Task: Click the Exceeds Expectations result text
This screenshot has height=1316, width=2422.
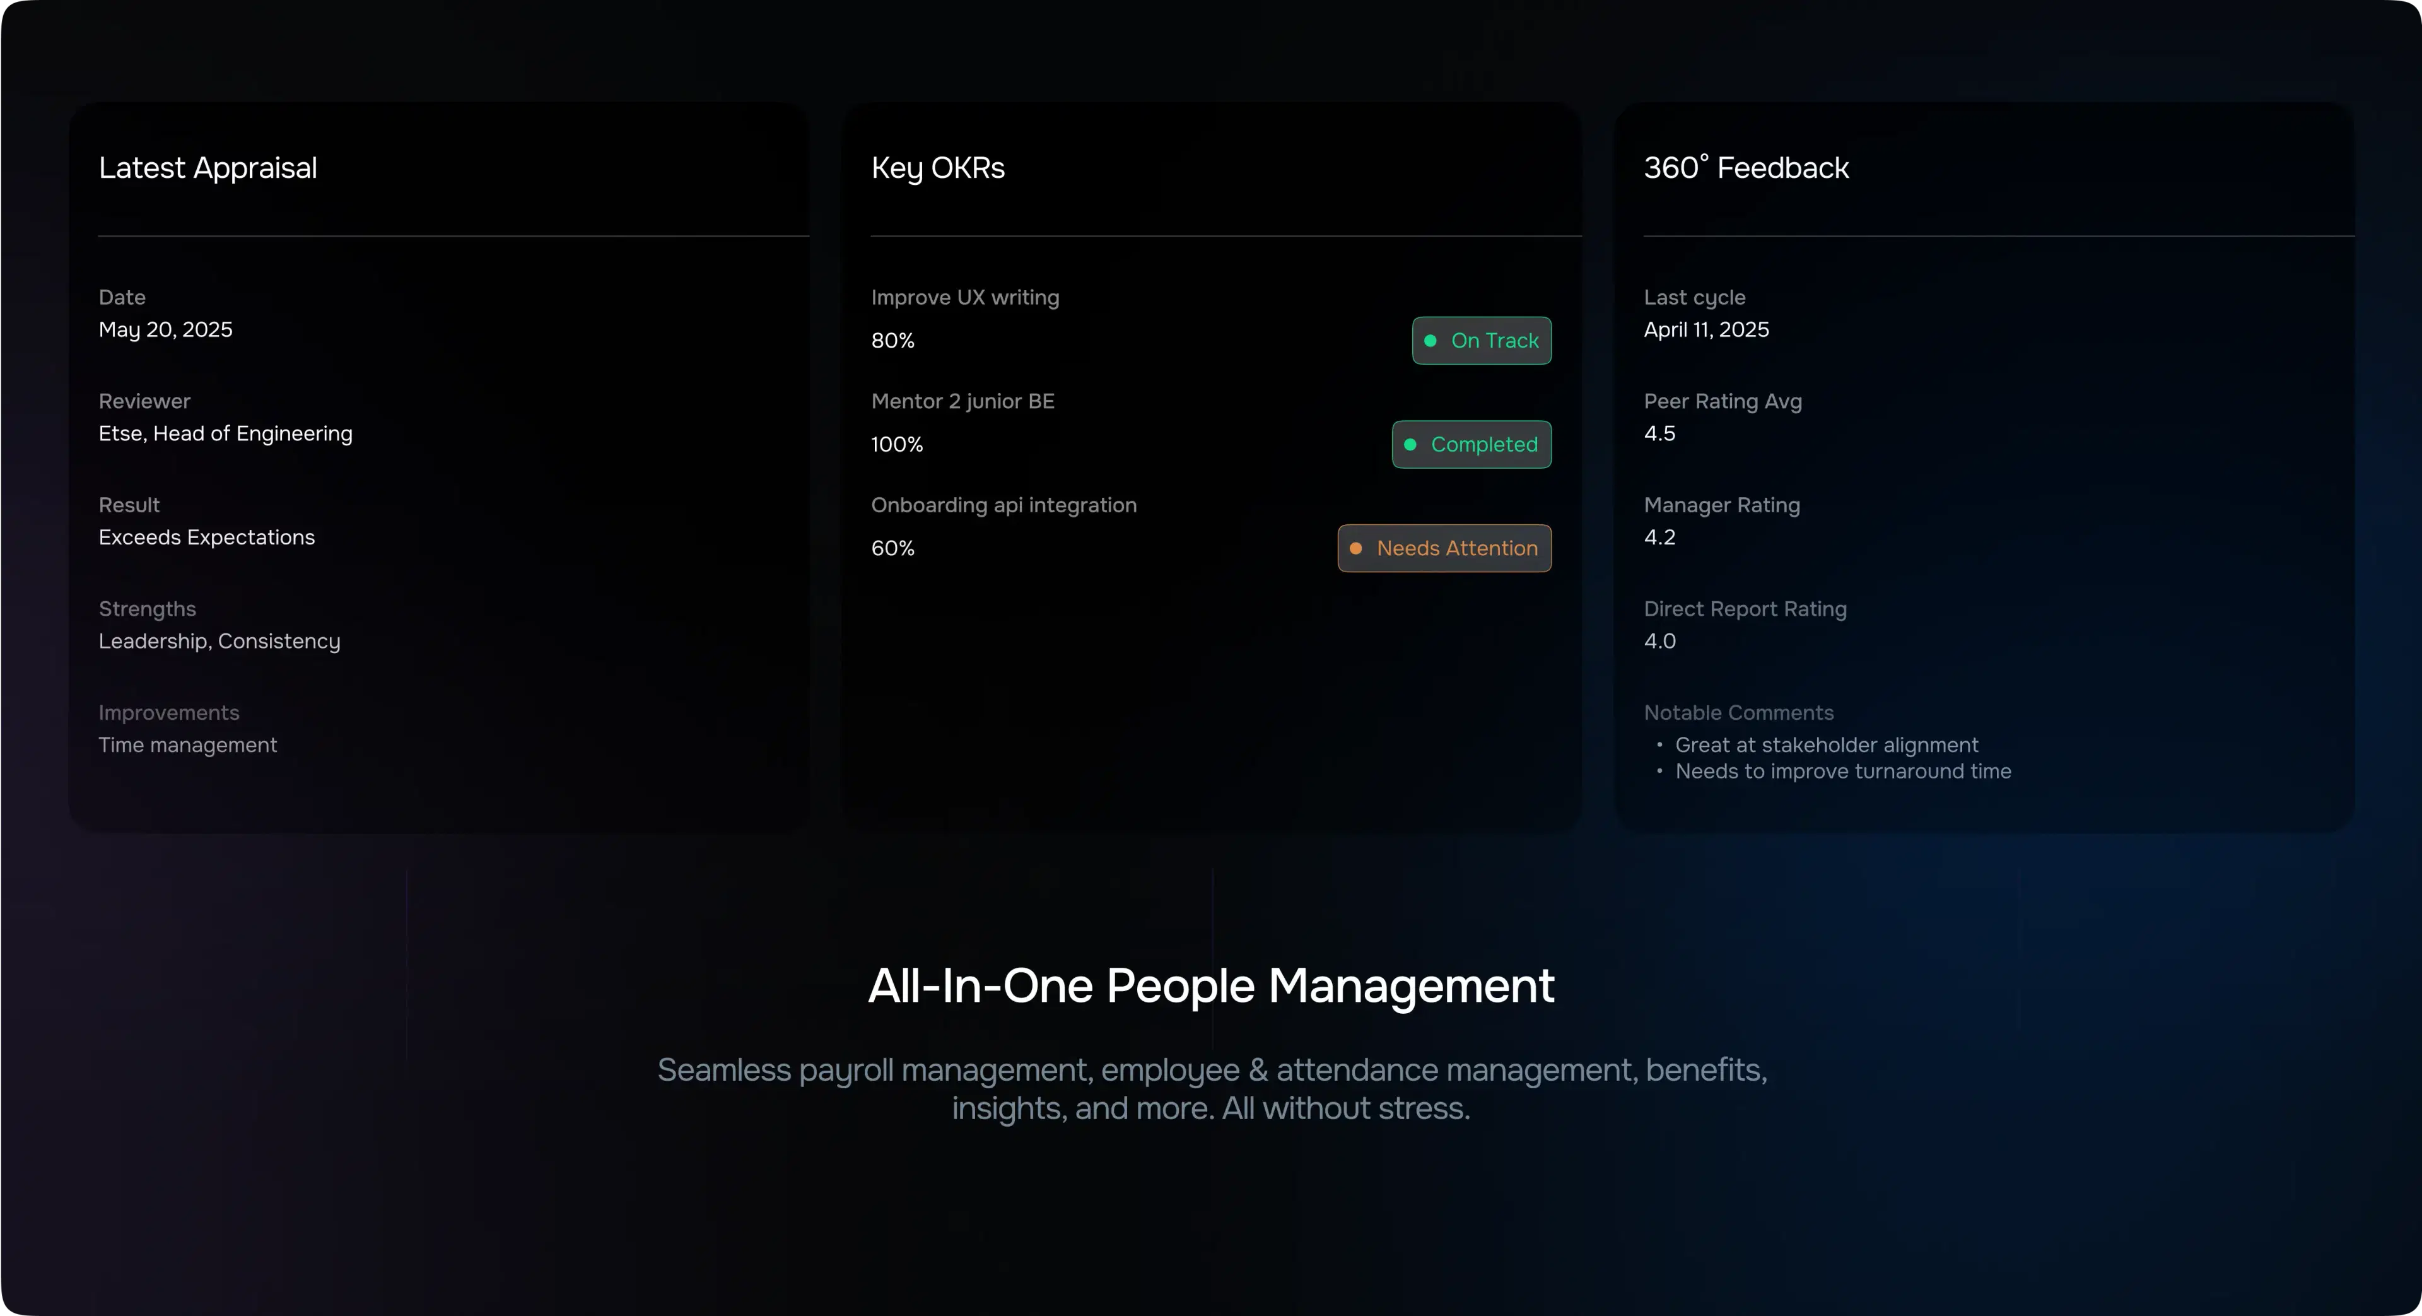Action: [x=207, y=537]
